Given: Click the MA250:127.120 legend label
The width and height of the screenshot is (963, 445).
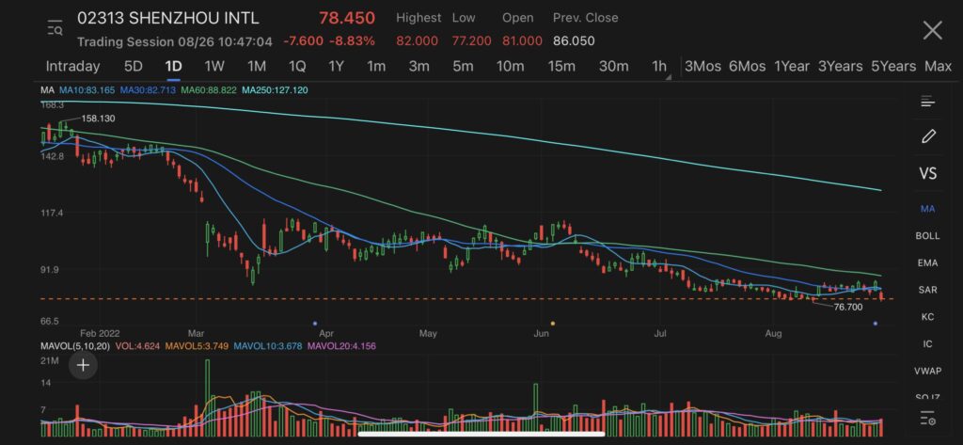Looking at the screenshot, I should (276, 90).
